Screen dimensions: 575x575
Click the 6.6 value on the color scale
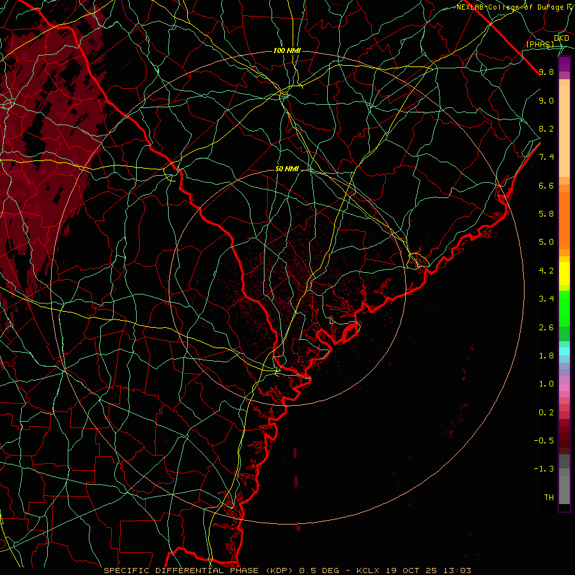point(546,185)
